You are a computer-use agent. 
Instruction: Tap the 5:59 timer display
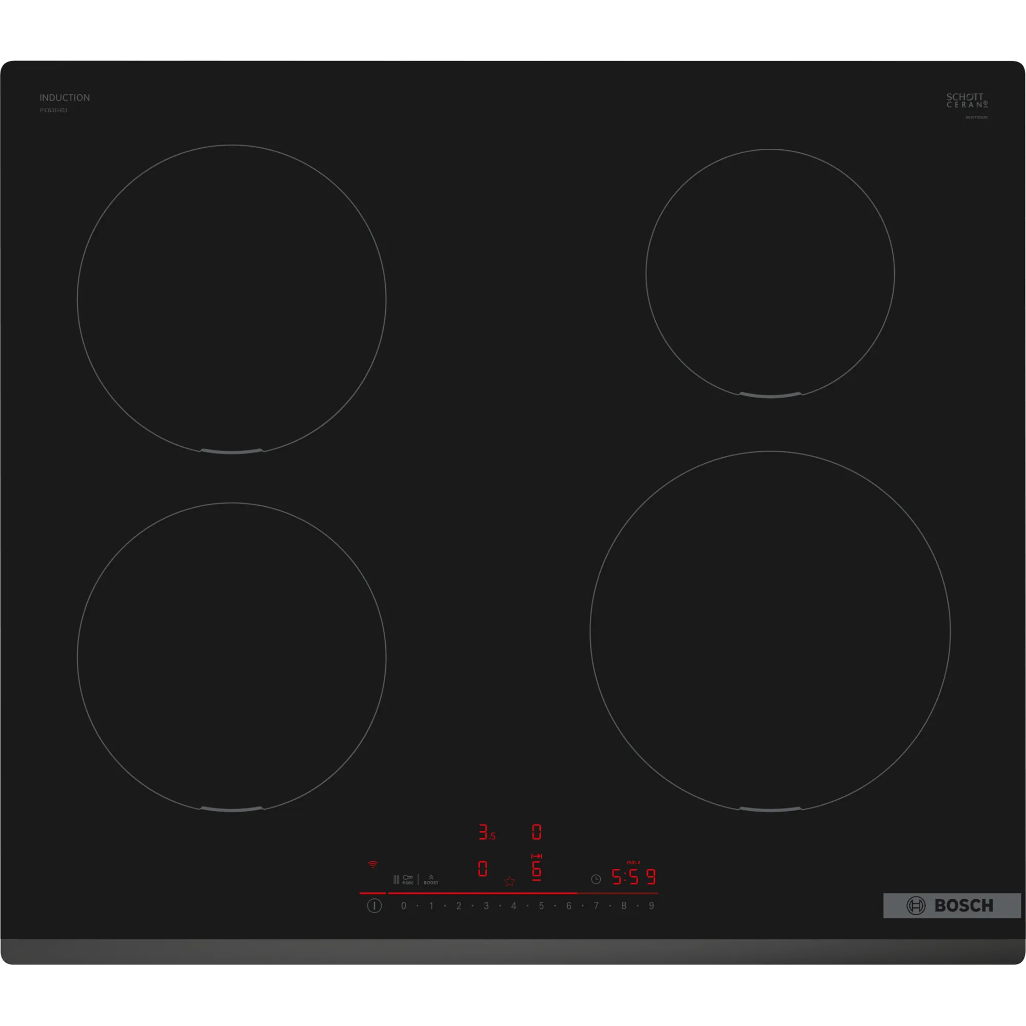coord(633,877)
